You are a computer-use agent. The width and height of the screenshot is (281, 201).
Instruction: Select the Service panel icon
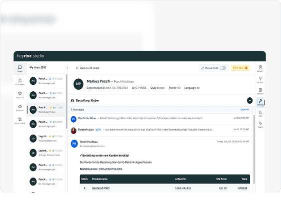coord(260,102)
